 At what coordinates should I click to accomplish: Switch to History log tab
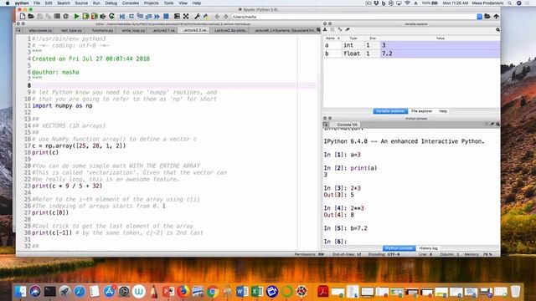pos(428,248)
